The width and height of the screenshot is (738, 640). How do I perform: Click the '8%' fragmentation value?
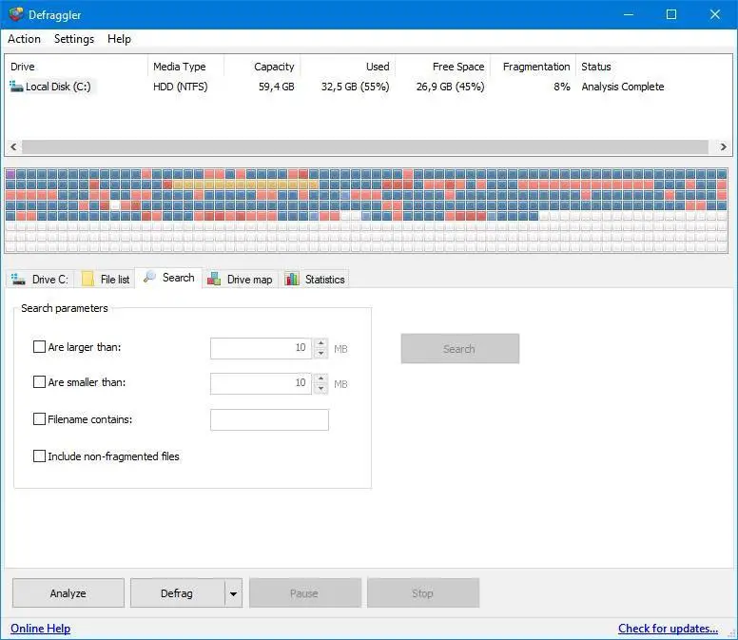[562, 87]
